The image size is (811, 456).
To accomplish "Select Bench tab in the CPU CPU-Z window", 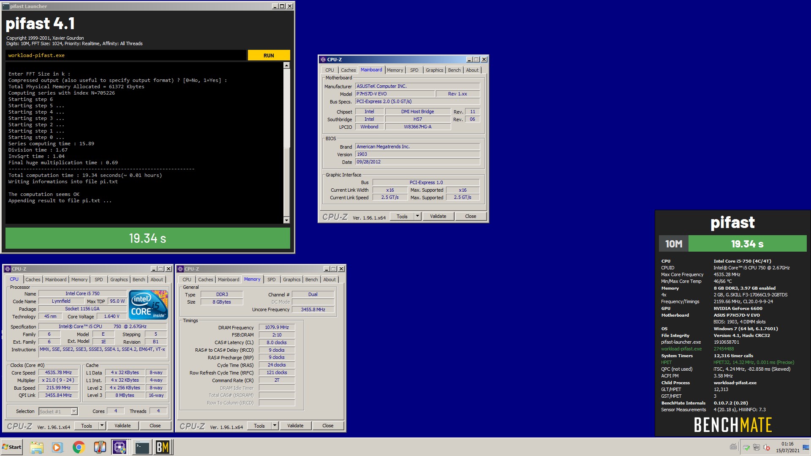I will click(139, 280).
